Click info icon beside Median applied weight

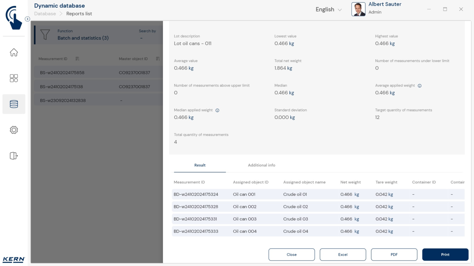click(217, 110)
